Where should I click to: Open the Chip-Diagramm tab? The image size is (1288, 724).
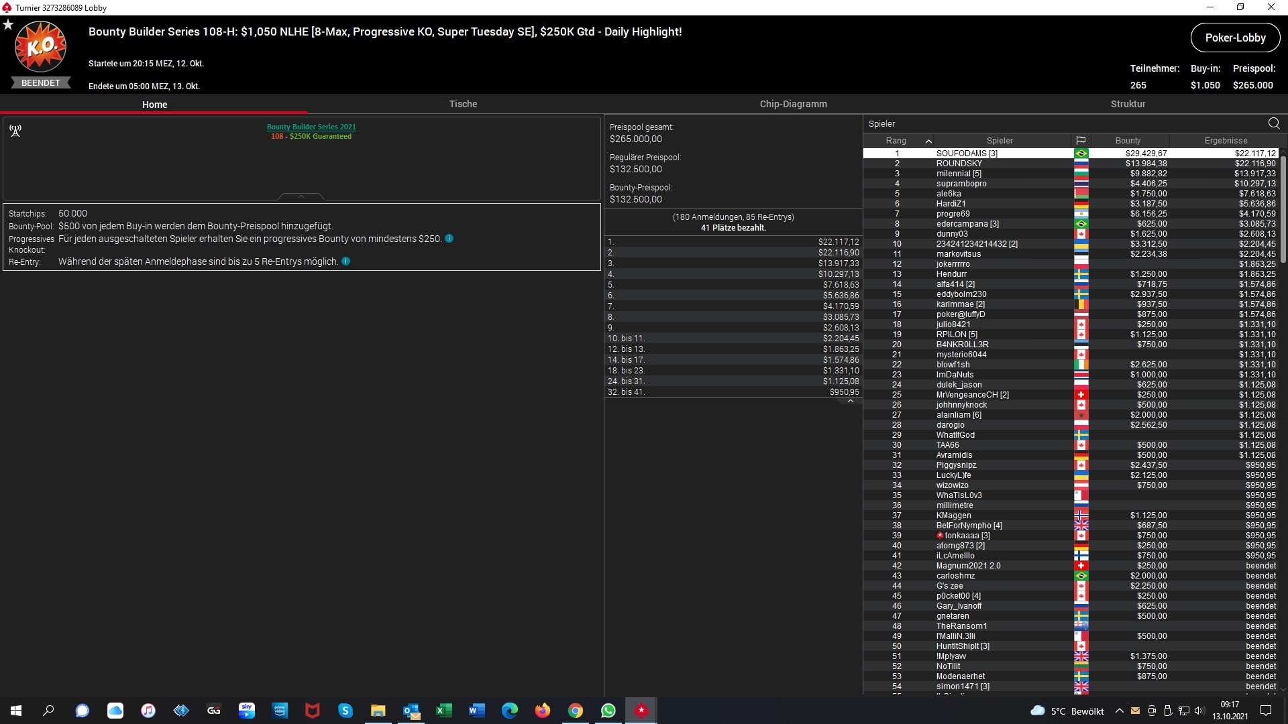click(x=793, y=104)
